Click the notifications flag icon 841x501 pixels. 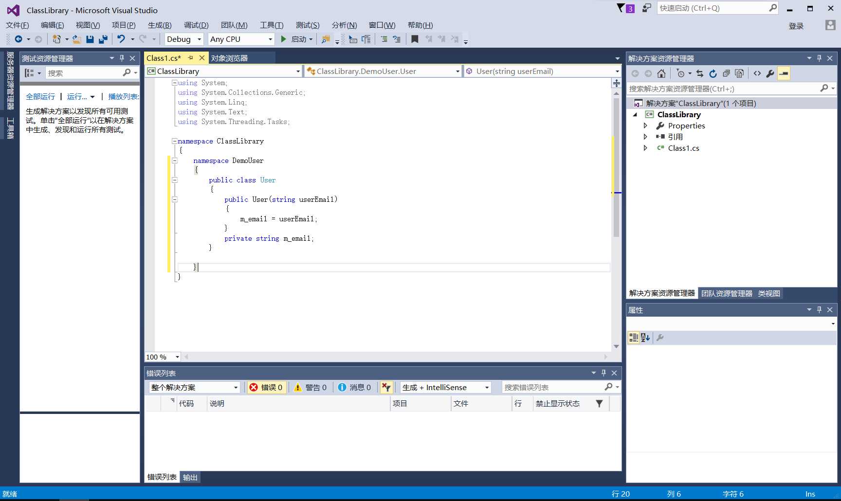coord(621,8)
